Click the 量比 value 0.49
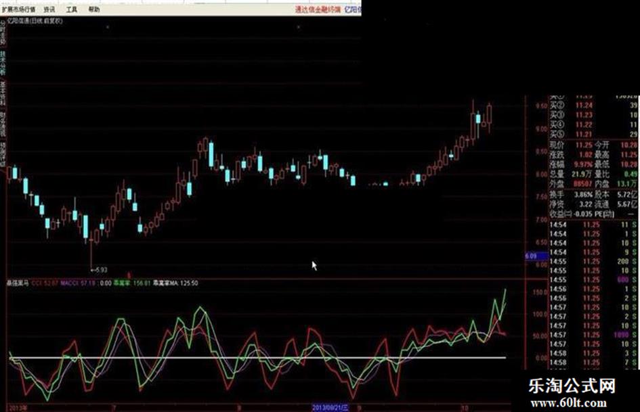The image size is (640, 412). coord(631,174)
